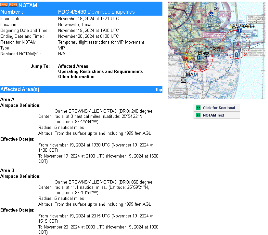The width and height of the screenshot is (268, 235).
Task: Jump to Other Information section
Action: tap(76, 76)
